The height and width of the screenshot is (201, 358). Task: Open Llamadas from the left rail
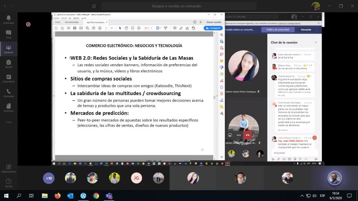8,93
